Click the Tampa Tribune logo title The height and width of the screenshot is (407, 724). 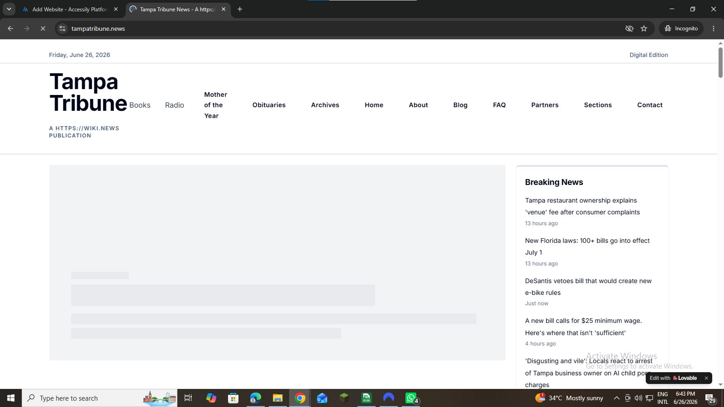[x=88, y=92]
